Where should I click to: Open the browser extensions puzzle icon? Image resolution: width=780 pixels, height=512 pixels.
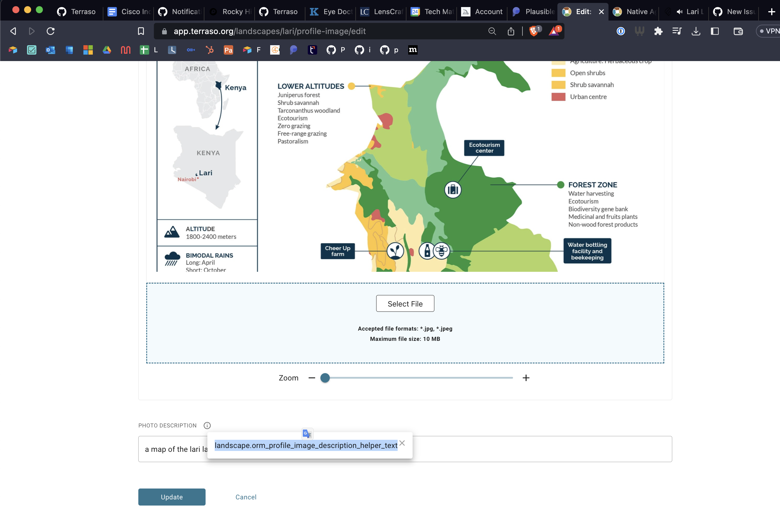(x=658, y=31)
